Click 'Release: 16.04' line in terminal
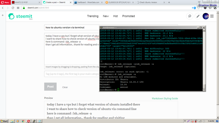 pyautogui.click(x=113, y=84)
